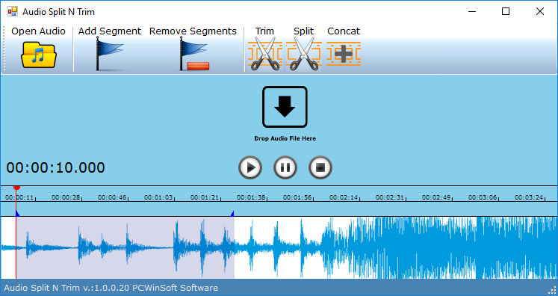
Task: Click the blue segment start marker
Action: 17,213
